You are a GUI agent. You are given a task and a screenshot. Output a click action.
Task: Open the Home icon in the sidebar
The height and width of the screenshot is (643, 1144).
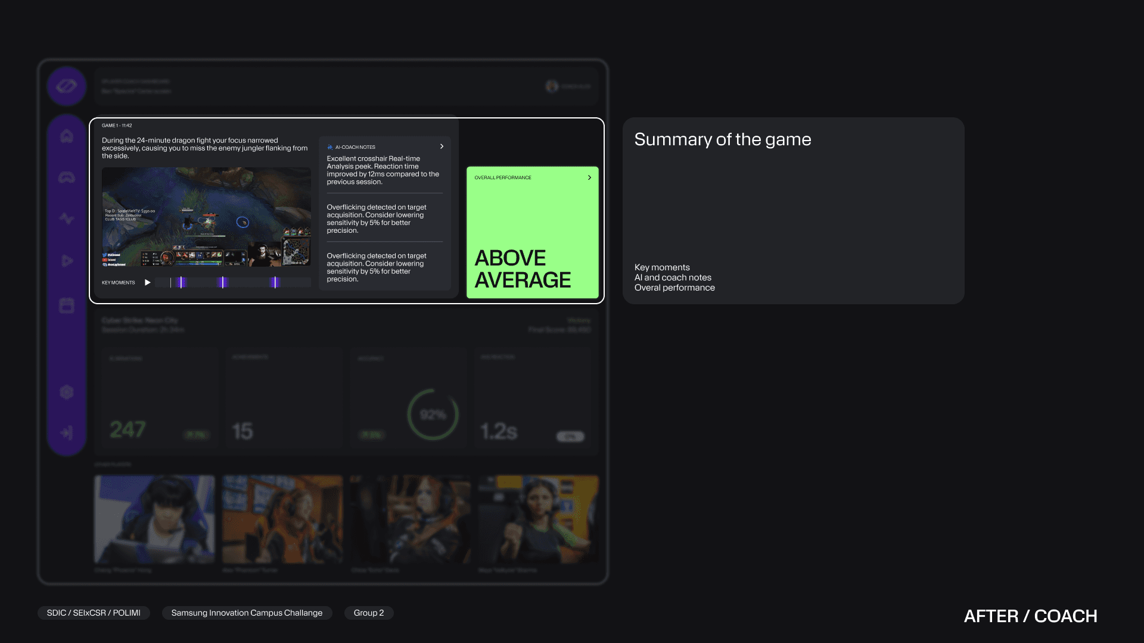[67, 136]
